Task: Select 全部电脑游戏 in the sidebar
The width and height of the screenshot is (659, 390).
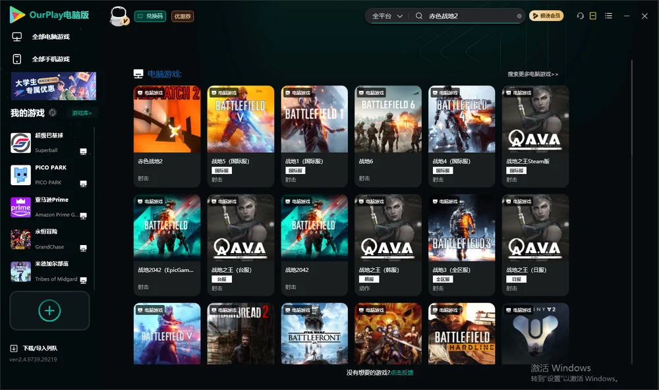Action: click(x=41, y=37)
